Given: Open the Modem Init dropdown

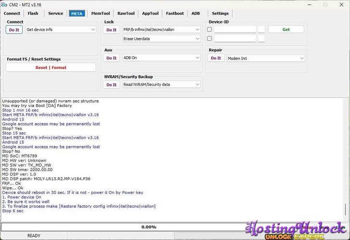Looking at the screenshot, I should (266, 58).
